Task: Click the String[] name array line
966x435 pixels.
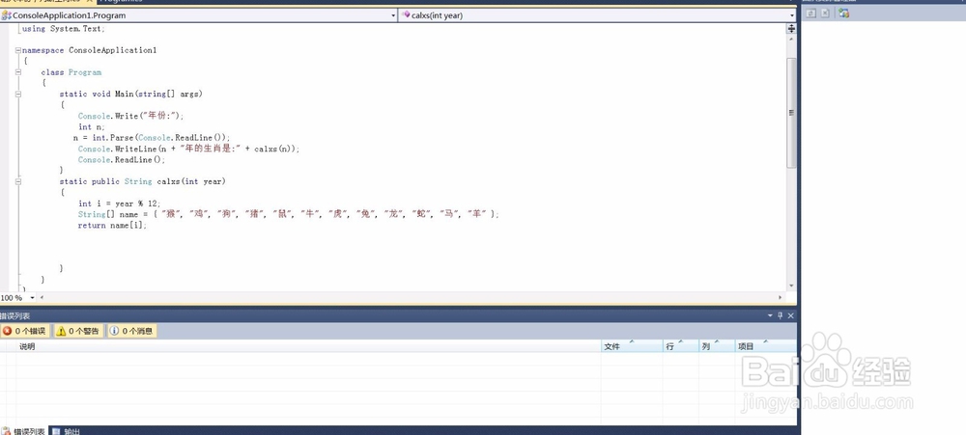Action: click(288, 214)
